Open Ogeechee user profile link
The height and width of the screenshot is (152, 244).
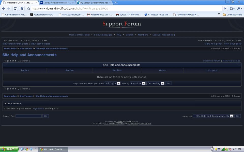click(38, 109)
